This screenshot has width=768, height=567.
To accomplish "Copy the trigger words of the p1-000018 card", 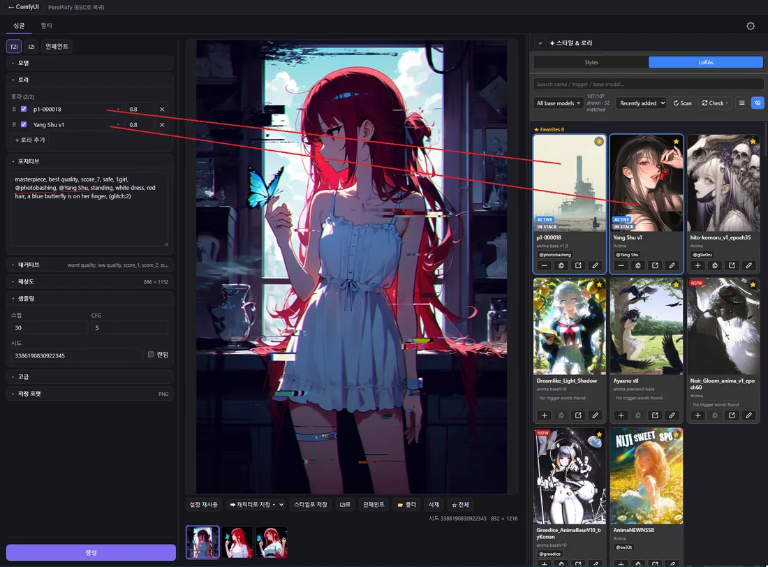I will pyautogui.click(x=561, y=265).
